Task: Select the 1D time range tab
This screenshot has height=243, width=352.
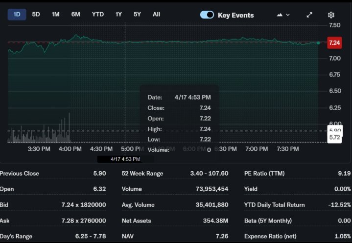Action: (x=17, y=14)
